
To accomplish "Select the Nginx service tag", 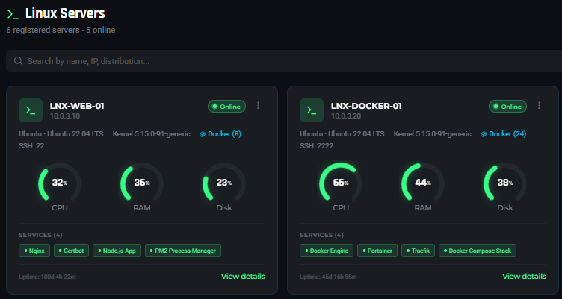I will 34,251.
